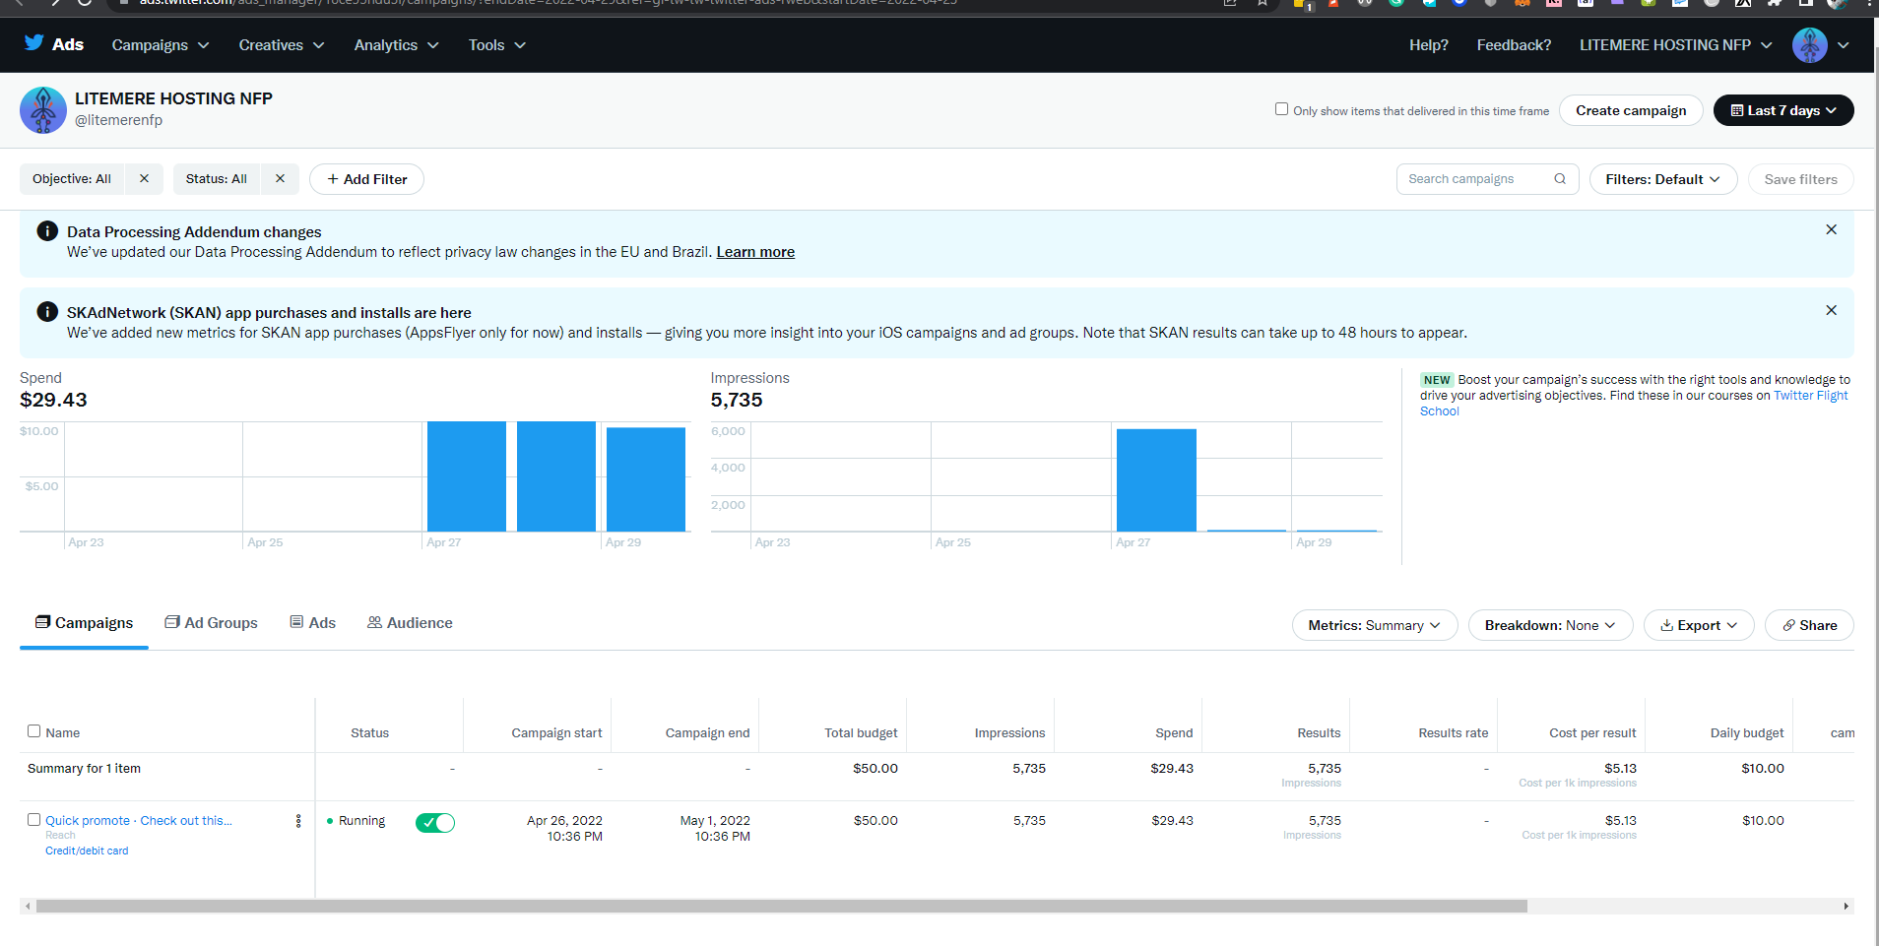Switch to the Audience tab
1879x946 pixels.
click(x=410, y=623)
